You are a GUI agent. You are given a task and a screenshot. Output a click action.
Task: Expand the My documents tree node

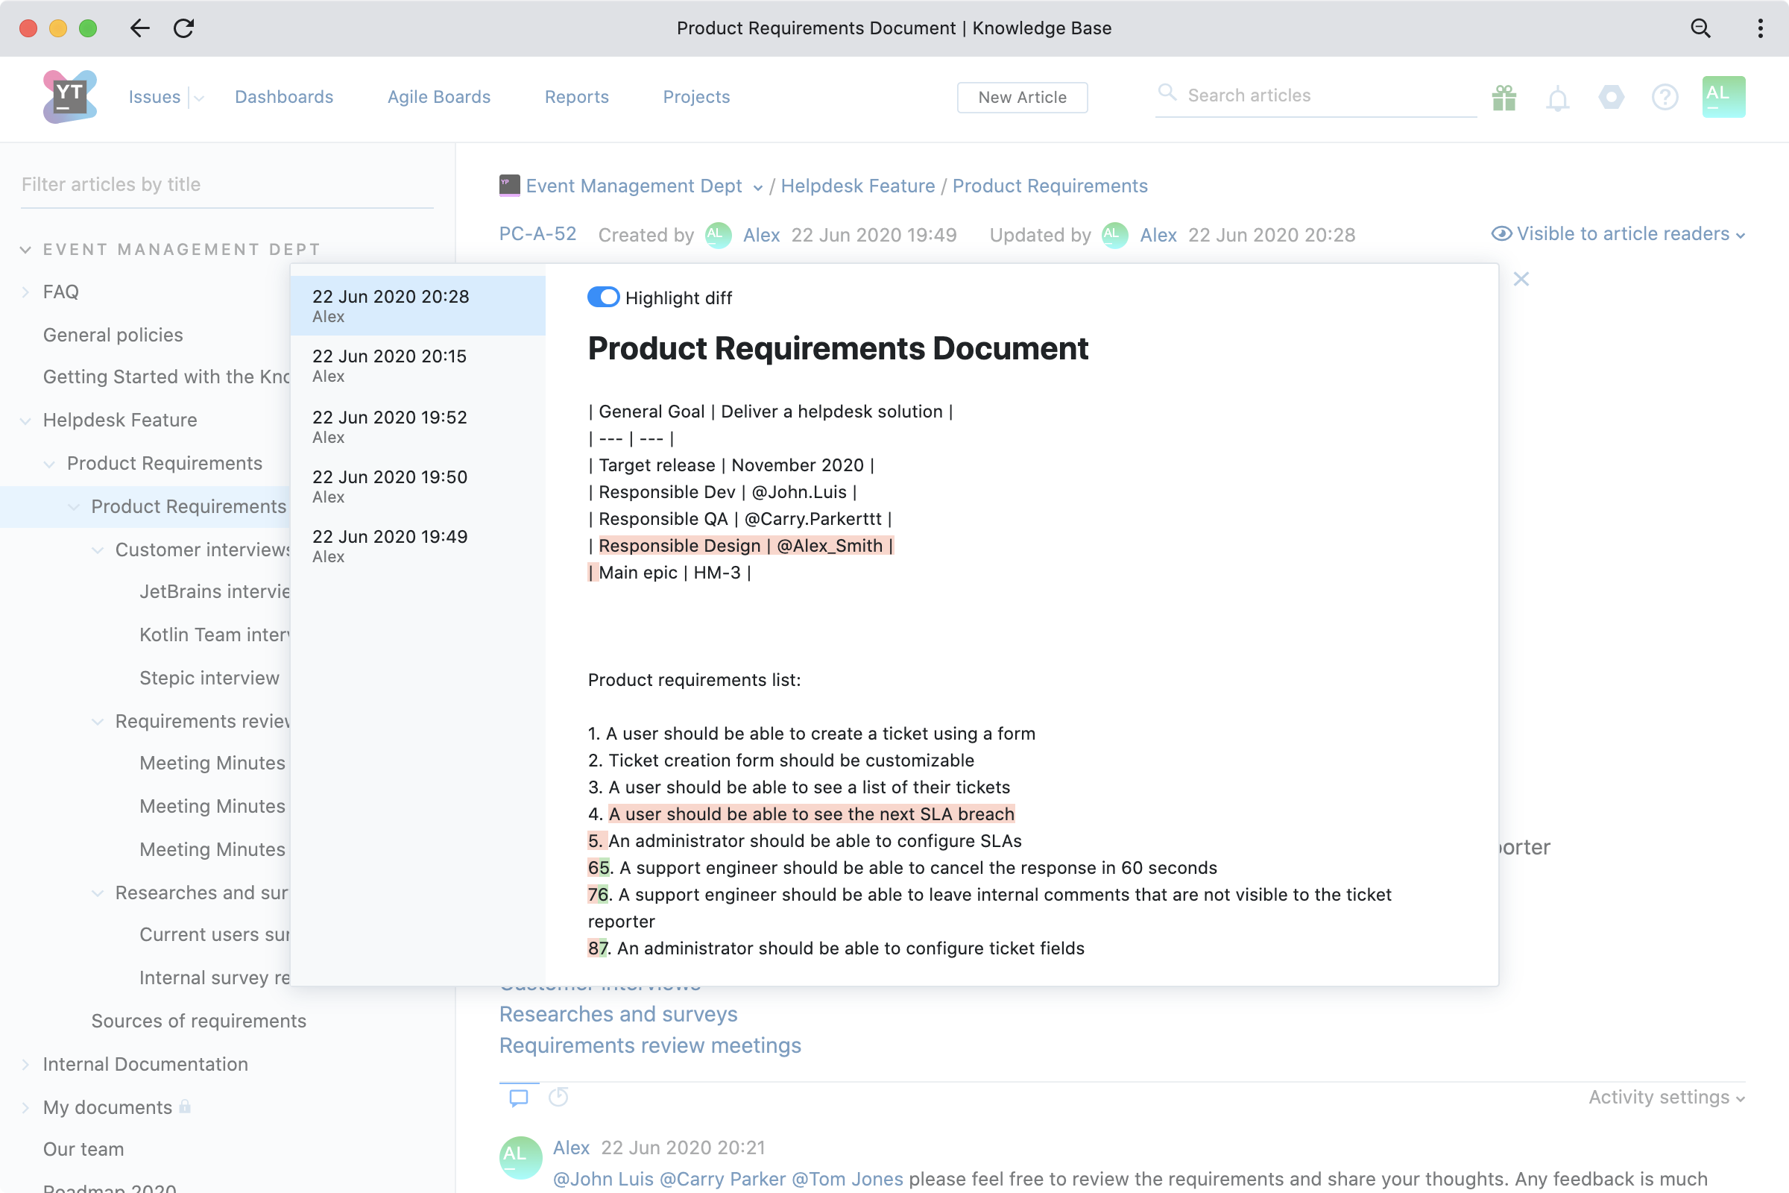click(x=26, y=1108)
